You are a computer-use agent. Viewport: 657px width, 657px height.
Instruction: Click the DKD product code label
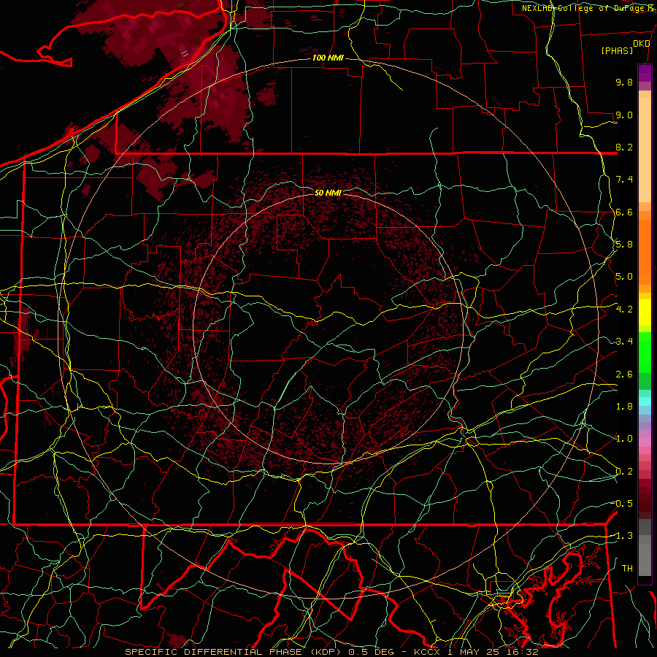click(641, 43)
